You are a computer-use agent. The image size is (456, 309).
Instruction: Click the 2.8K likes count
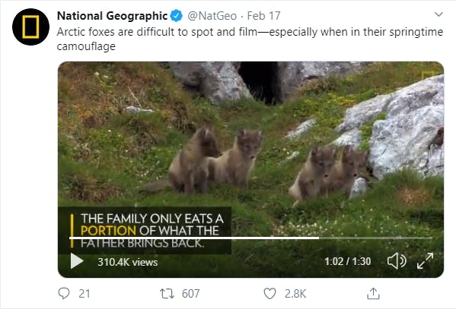pyautogui.click(x=295, y=294)
